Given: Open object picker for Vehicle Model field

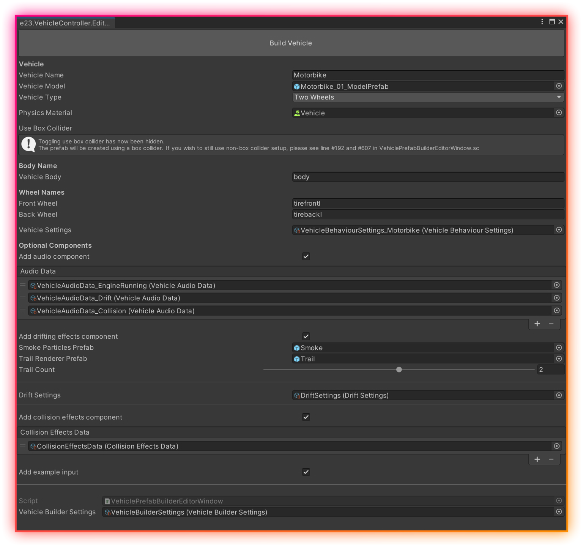Looking at the screenshot, I should pos(559,86).
